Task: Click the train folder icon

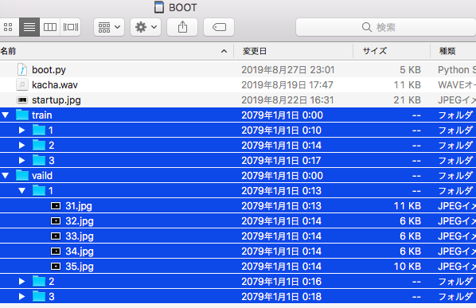Action: (x=22, y=115)
